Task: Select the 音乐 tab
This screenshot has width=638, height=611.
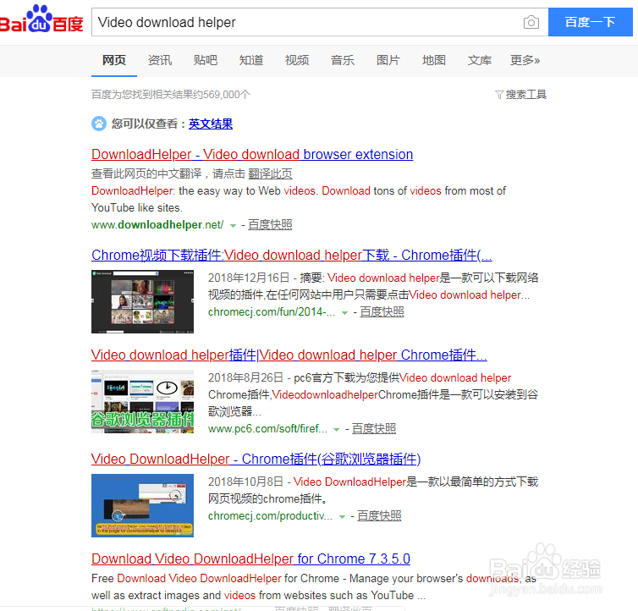Action: tap(343, 60)
